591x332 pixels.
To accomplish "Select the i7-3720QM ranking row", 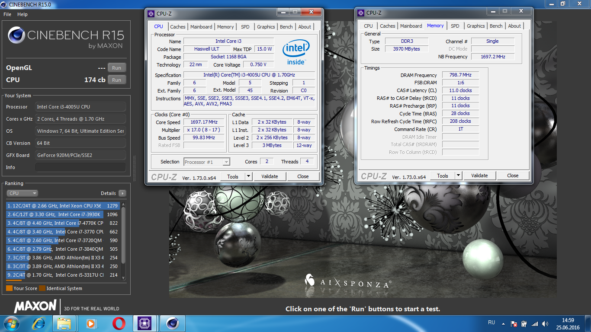I will (63, 240).
